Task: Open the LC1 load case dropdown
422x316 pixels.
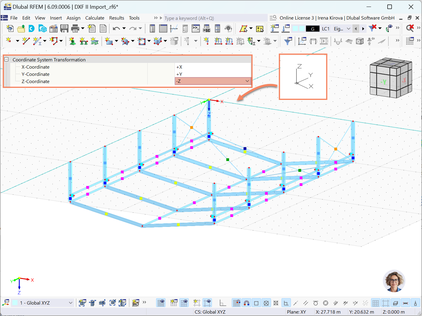Action: click(326, 28)
